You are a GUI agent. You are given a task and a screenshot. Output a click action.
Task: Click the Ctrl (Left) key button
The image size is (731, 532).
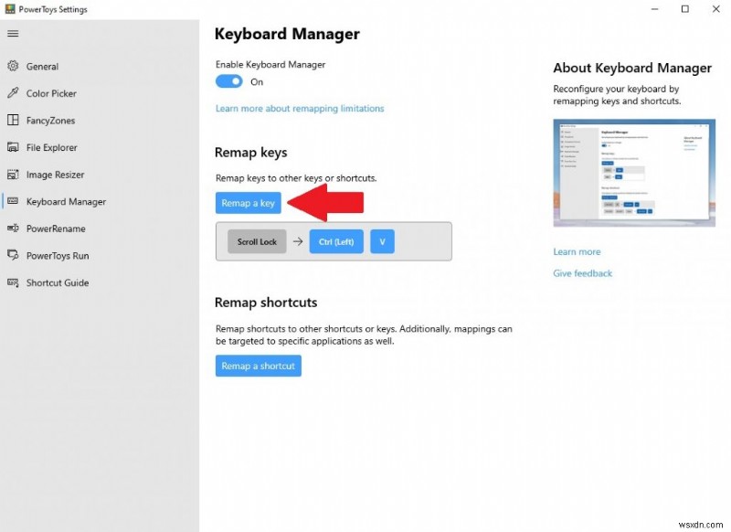tap(336, 241)
